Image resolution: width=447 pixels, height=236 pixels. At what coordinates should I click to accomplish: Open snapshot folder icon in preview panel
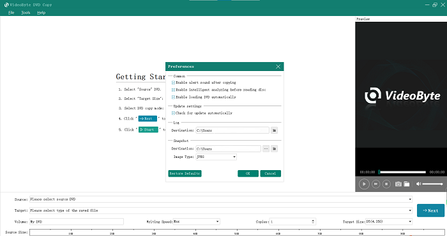click(x=407, y=184)
